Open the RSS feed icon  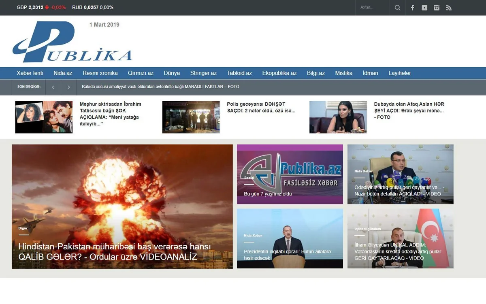pos(448,8)
